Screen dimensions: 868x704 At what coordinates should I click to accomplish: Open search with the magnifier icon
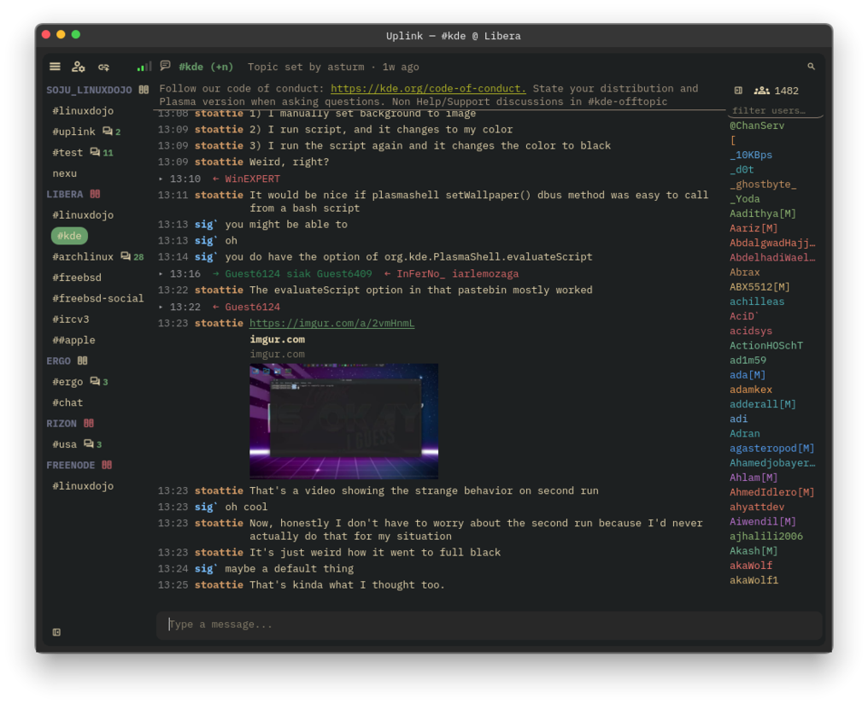pyautogui.click(x=811, y=67)
